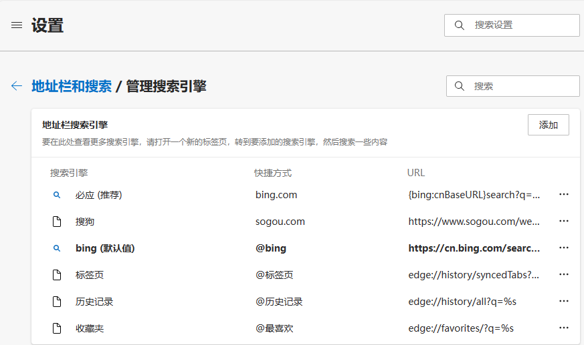The height and width of the screenshot is (345, 584).
Task: Click the {bing:cnBaseURL}search URL text
Action: [474, 195]
